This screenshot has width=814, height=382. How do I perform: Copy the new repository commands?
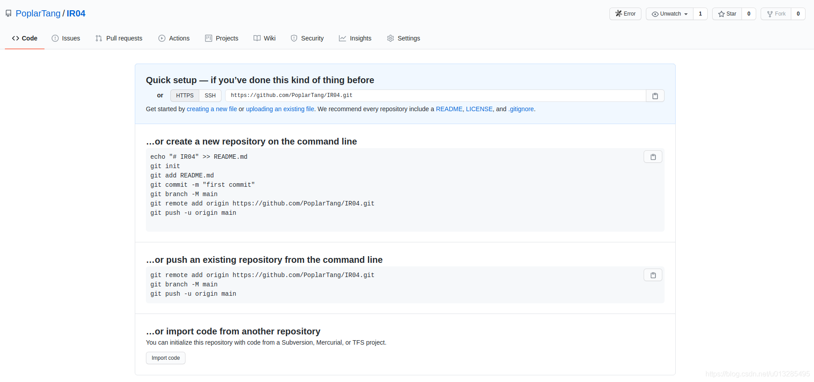pos(653,157)
